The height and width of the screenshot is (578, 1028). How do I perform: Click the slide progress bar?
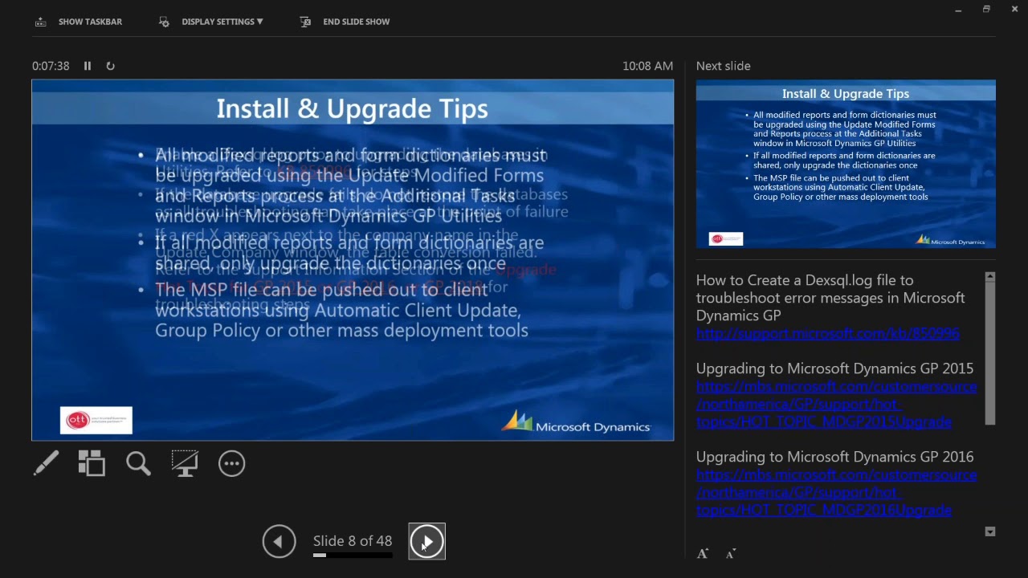click(353, 555)
